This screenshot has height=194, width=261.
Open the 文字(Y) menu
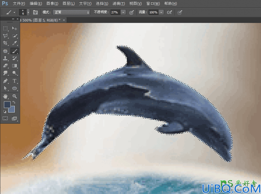coord(85,3)
